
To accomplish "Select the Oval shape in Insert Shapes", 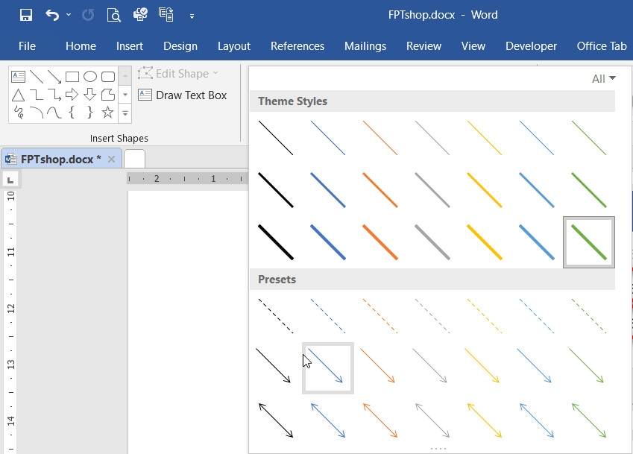I will [x=90, y=76].
